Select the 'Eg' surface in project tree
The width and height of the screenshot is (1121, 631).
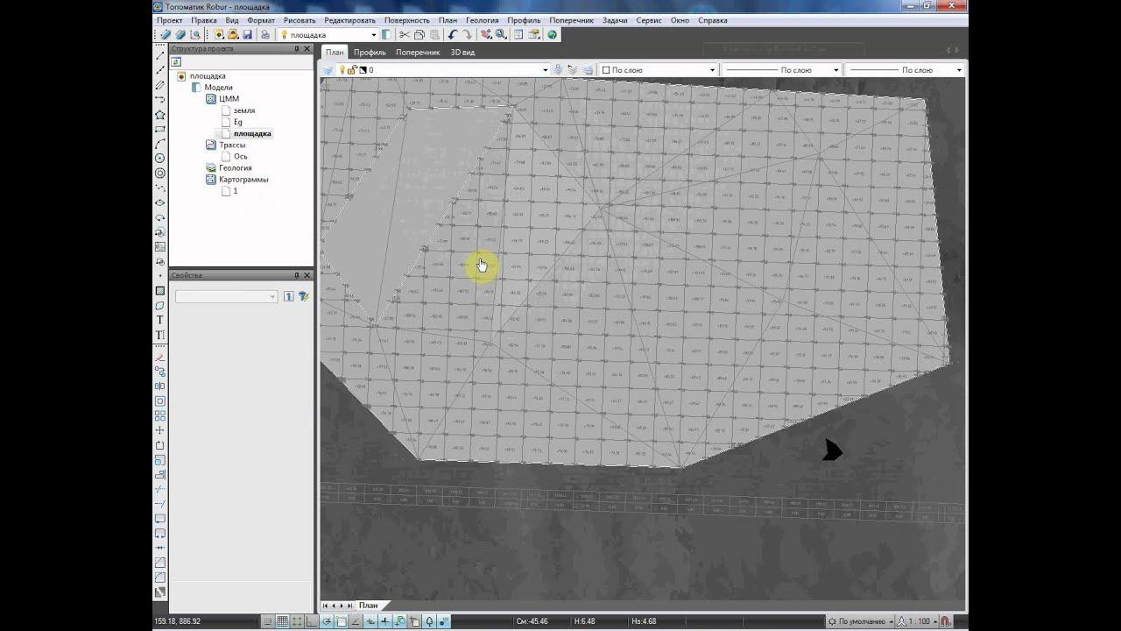(238, 122)
